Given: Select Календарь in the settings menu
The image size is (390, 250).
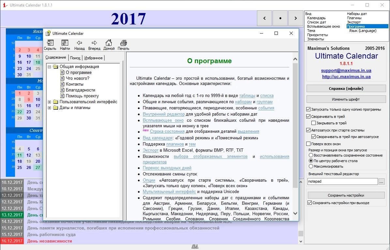Looking at the screenshot, I should pos(316,18).
